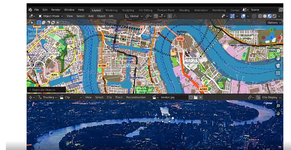
Task: Switch to rendered viewport shading
Action: pos(274,16)
